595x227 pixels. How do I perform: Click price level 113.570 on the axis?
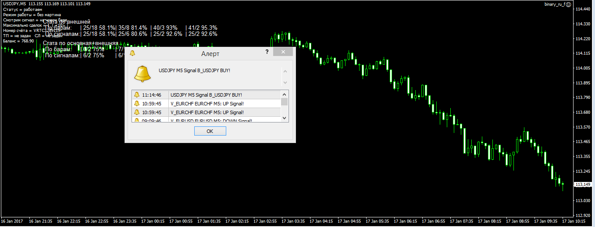coord(584,127)
